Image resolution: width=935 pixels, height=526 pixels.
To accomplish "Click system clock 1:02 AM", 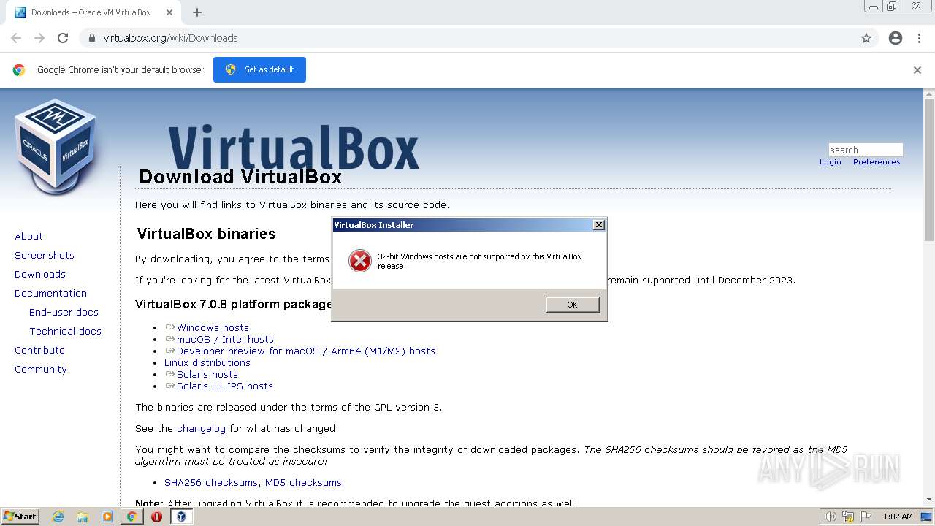I will (x=898, y=517).
